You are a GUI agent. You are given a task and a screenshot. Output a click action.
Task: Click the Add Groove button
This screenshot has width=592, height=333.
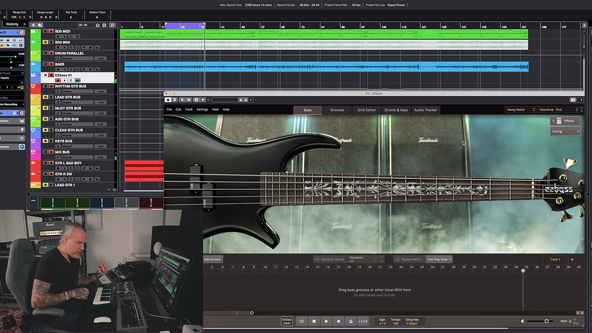pyautogui.click(x=213, y=259)
